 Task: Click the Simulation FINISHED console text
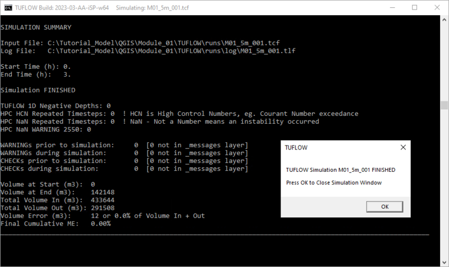pos(38,90)
